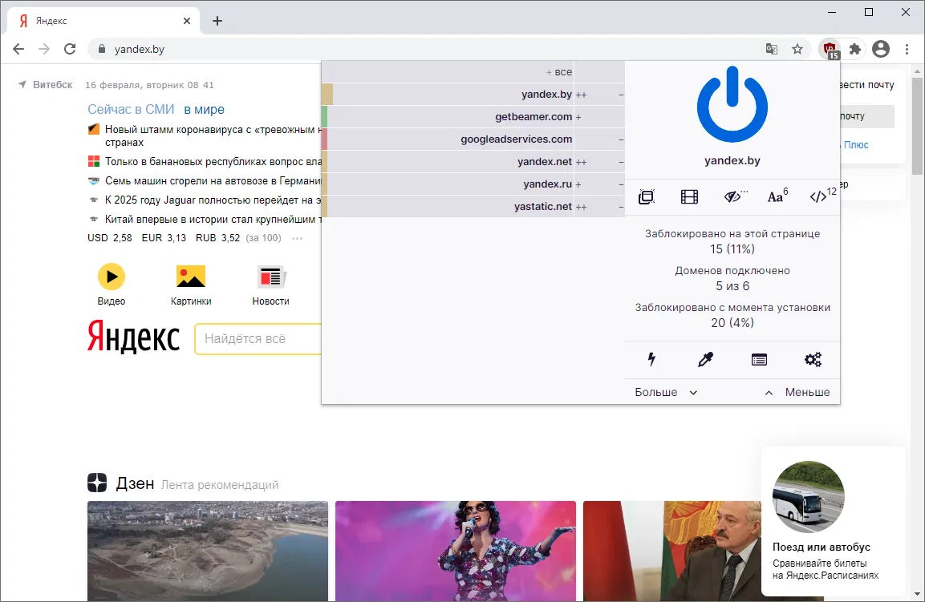Open Сейчас в СМИ news tab

pyautogui.click(x=131, y=109)
